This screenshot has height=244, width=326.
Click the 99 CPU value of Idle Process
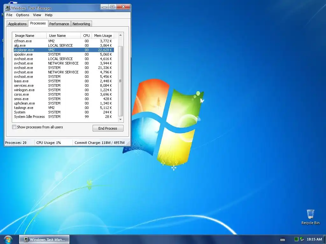(87, 117)
